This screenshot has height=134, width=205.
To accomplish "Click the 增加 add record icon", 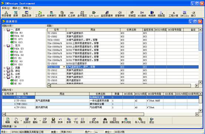I will (x=16, y=120).
